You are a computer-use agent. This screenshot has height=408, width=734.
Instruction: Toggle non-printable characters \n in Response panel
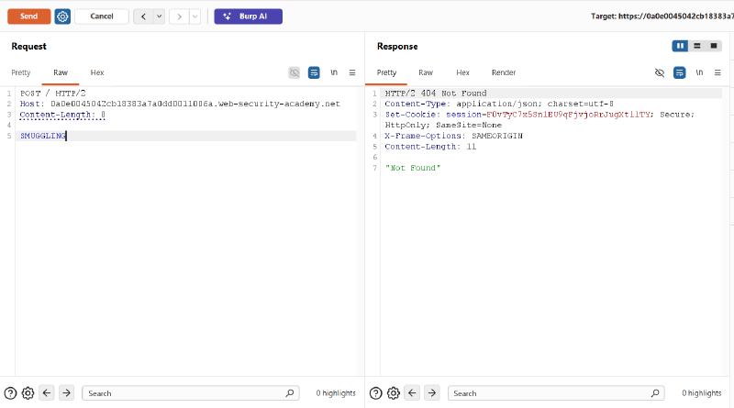point(699,72)
